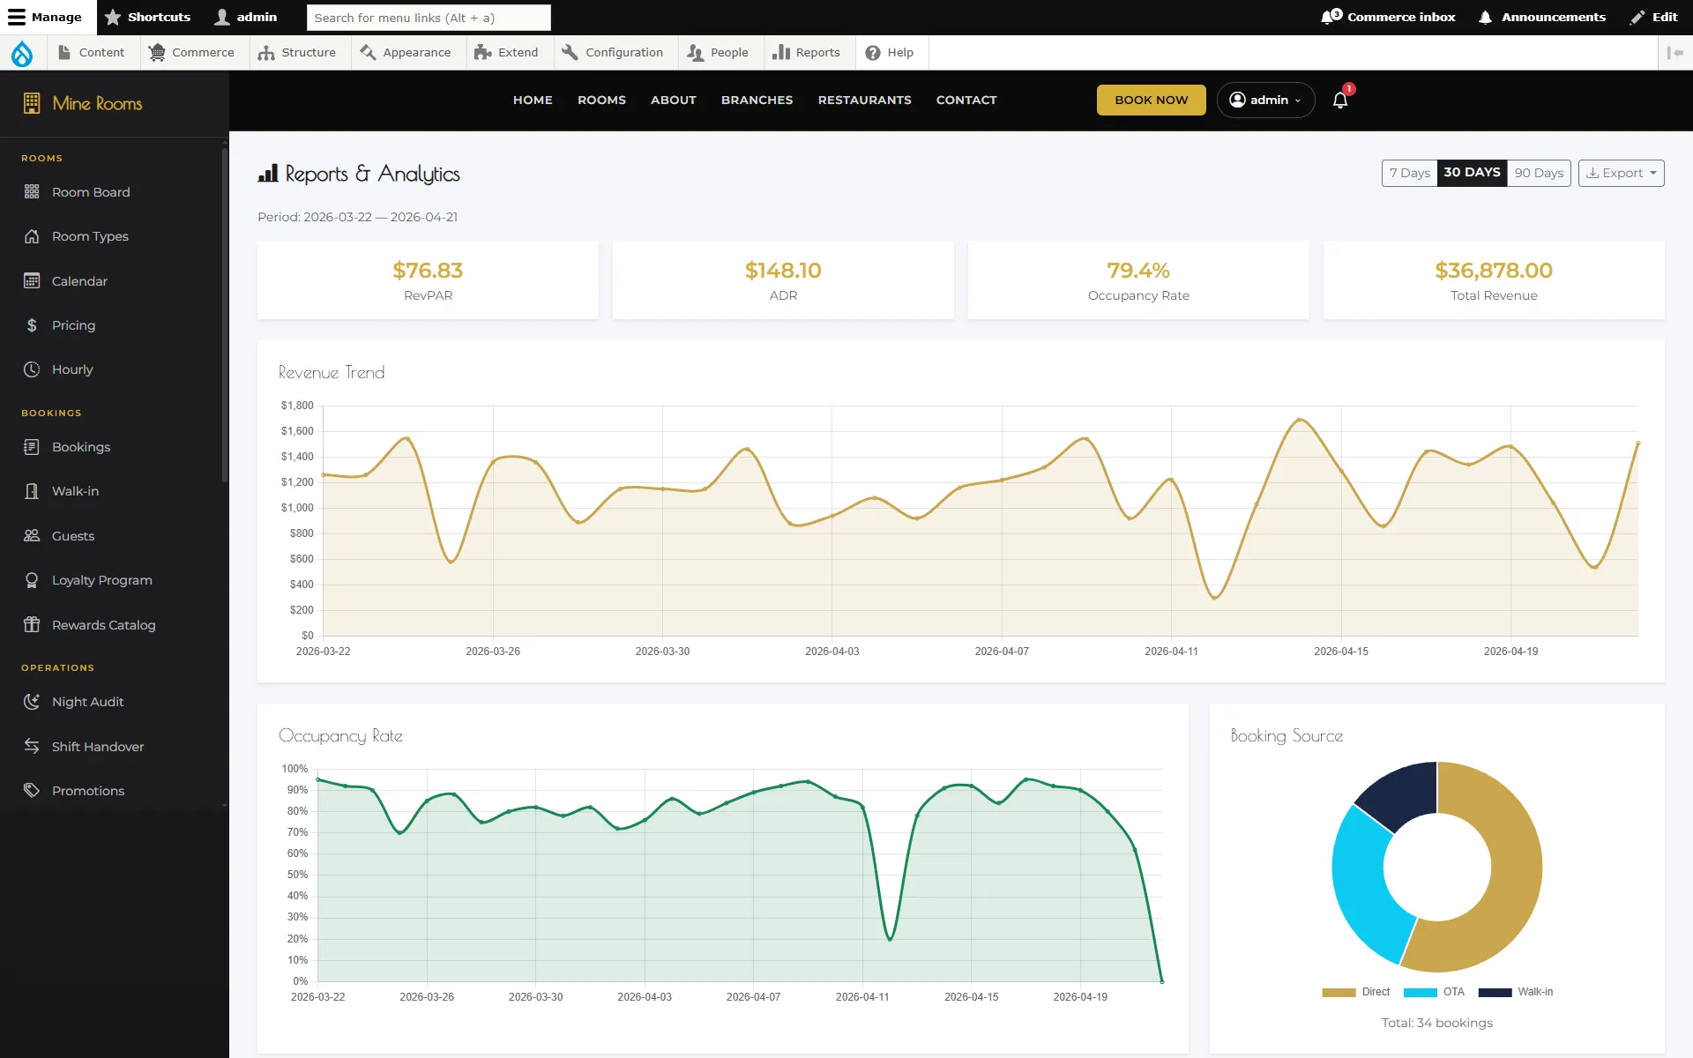Click the $148.10 ADR card

783,280
